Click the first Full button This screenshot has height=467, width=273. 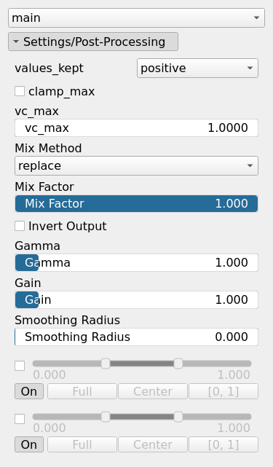82,391
